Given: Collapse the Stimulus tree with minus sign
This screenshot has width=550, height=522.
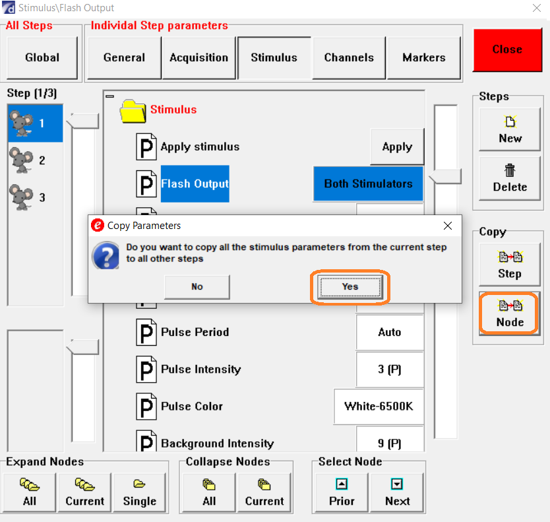Looking at the screenshot, I should pos(109,96).
